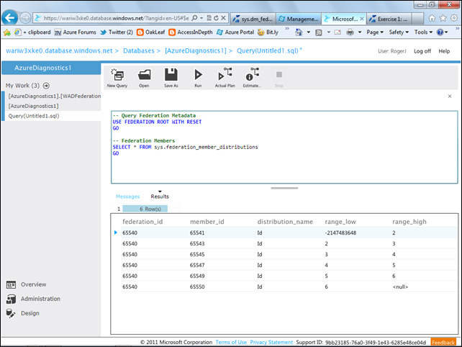Switch to the Manageme... browser tab
Screen dimensions: 462x347
point(299,19)
